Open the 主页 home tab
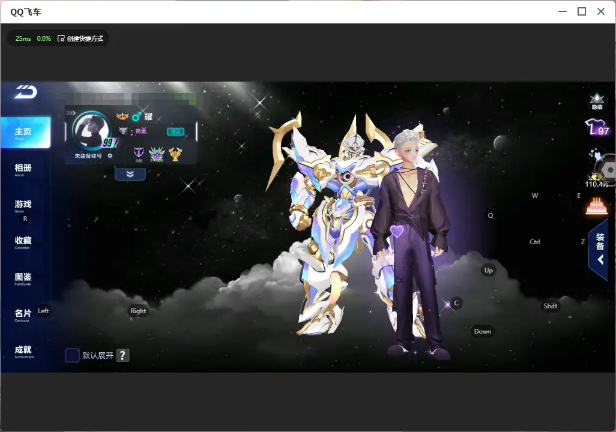This screenshot has width=616, height=432. [x=26, y=133]
